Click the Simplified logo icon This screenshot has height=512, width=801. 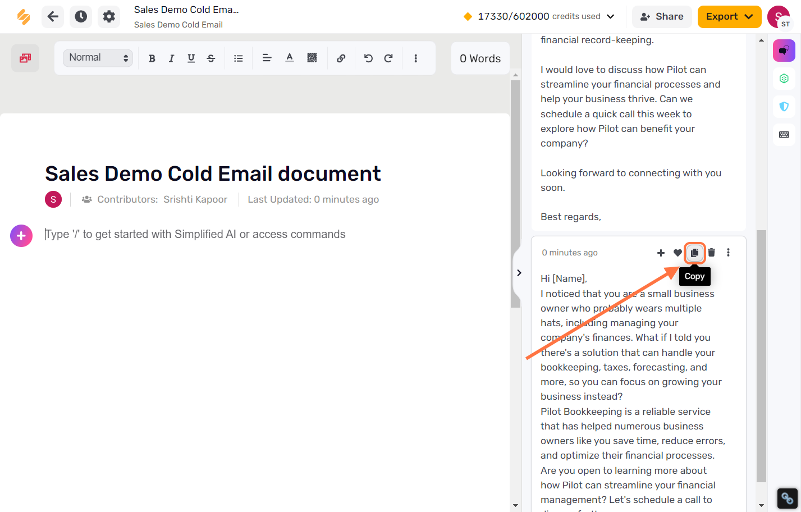tap(24, 17)
